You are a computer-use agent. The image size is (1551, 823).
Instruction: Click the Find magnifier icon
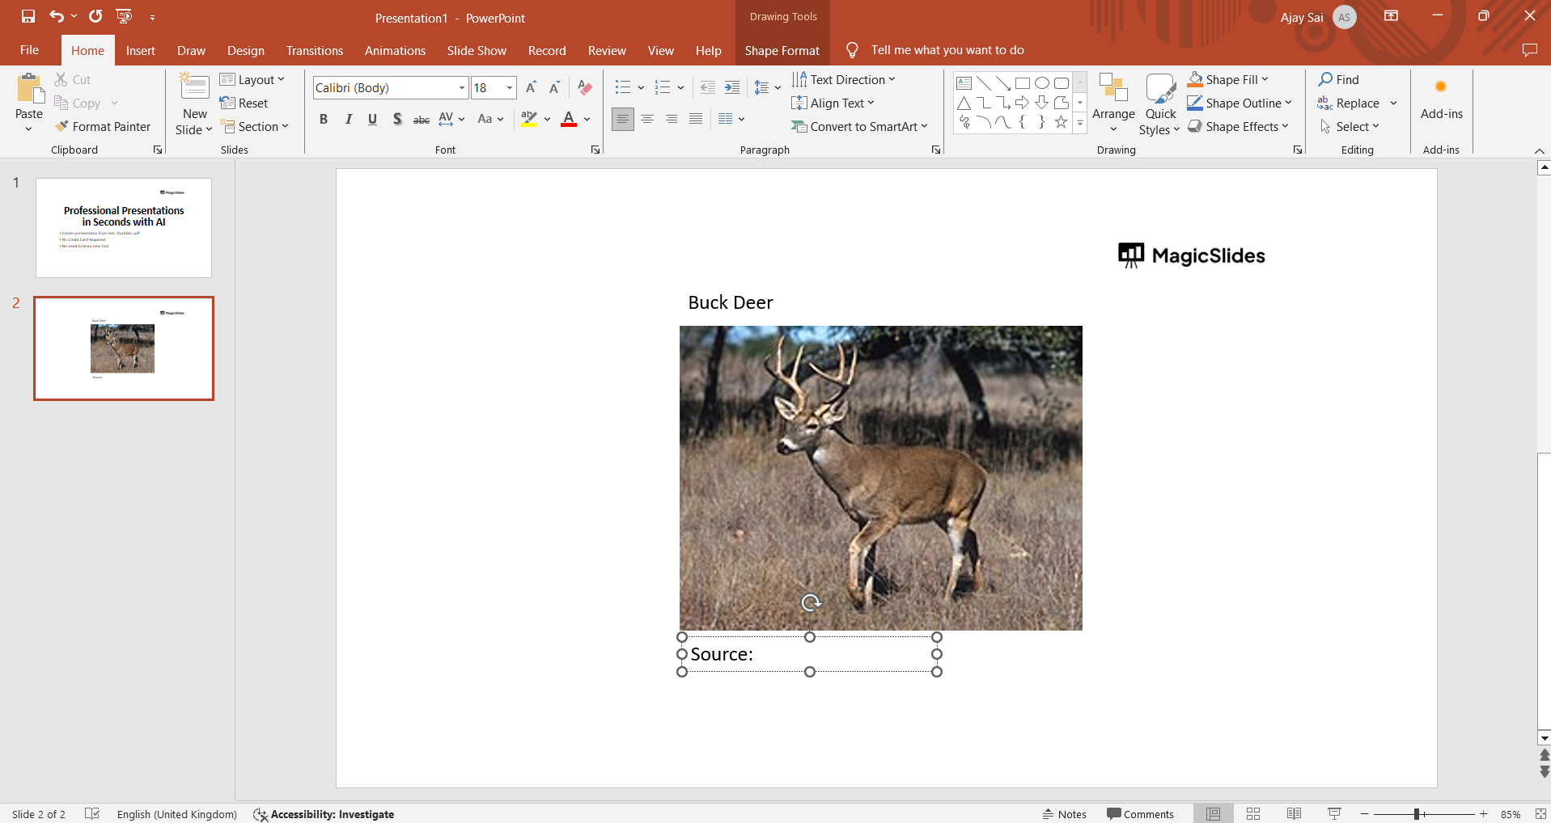point(1325,79)
